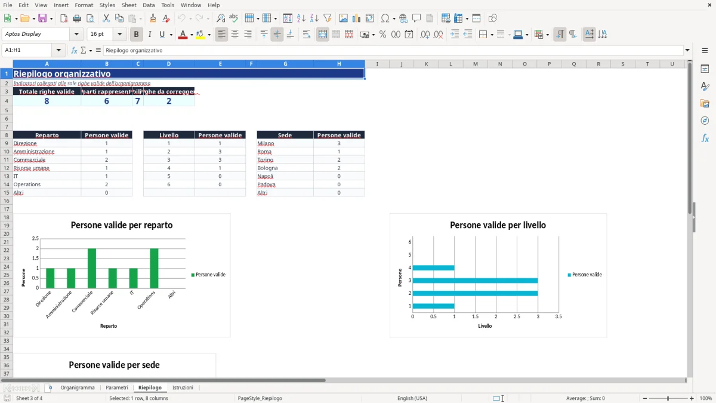
Task: Open the Function Wizard
Action: (x=75, y=50)
